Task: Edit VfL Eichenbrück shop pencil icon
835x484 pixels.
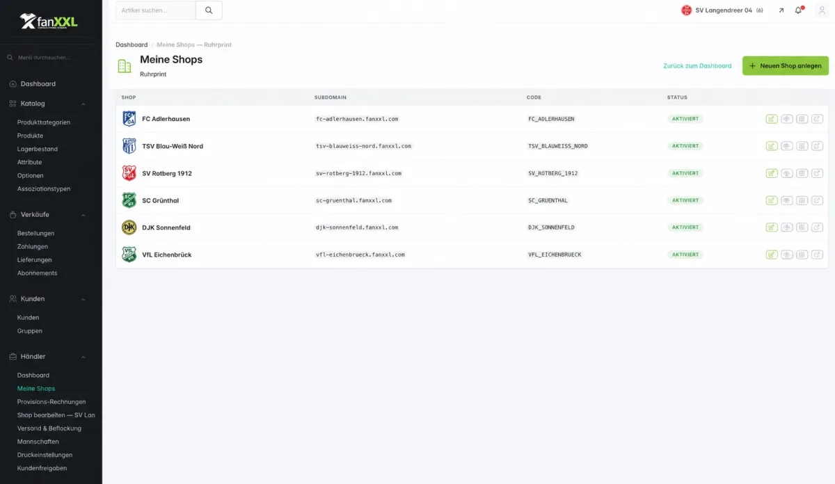Action: 772,255
